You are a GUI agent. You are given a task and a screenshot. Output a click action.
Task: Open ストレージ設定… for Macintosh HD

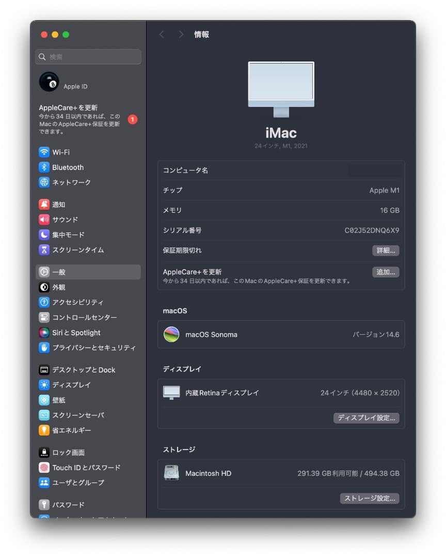click(370, 498)
